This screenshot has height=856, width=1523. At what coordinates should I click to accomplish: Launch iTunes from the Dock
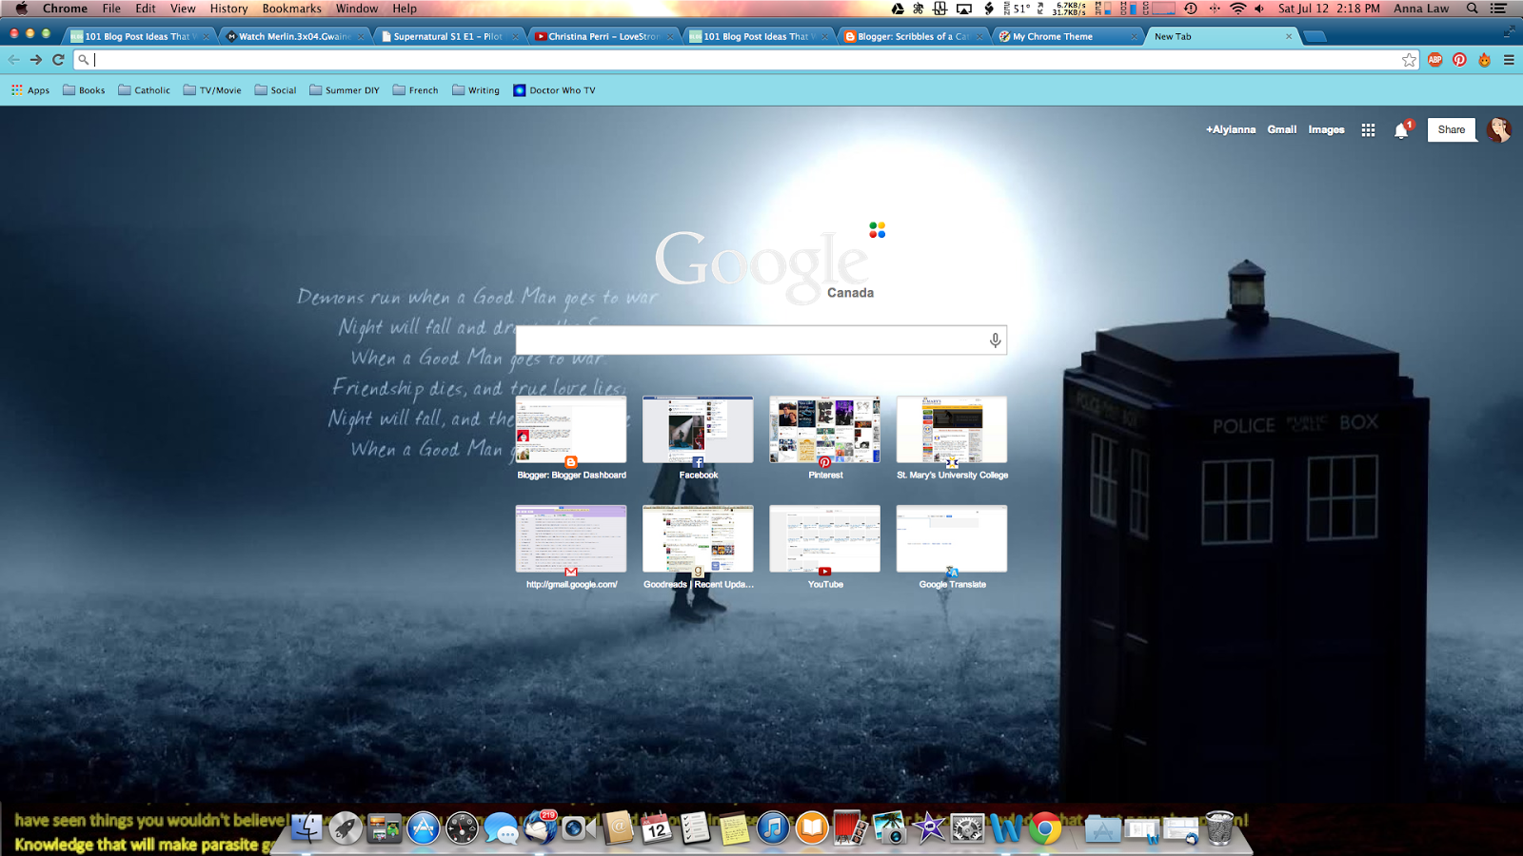tap(773, 828)
